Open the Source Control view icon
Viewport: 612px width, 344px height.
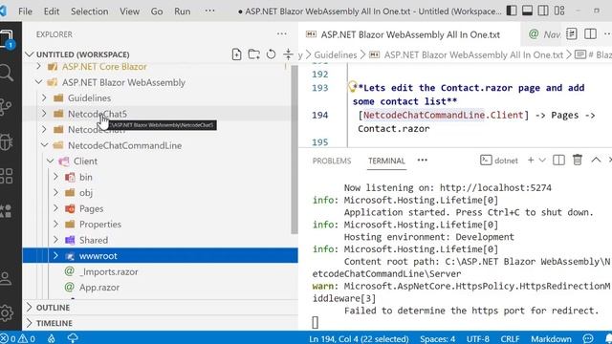[x=6, y=107]
